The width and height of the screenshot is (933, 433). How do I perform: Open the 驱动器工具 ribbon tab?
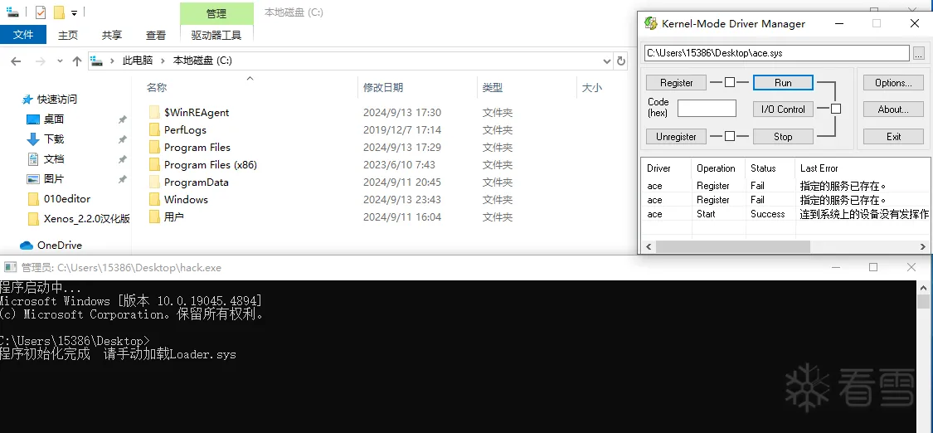(x=216, y=35)
